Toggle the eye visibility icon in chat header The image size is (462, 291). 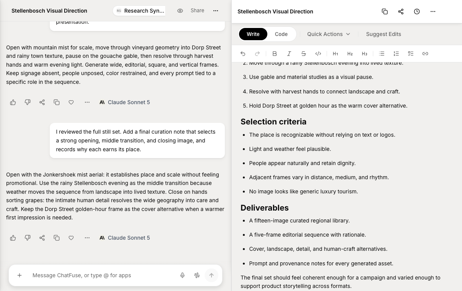click(180, 11)
